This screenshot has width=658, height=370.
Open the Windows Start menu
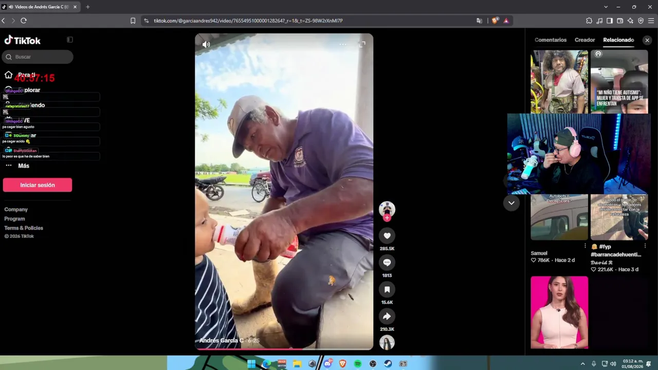tap(251, 364)
